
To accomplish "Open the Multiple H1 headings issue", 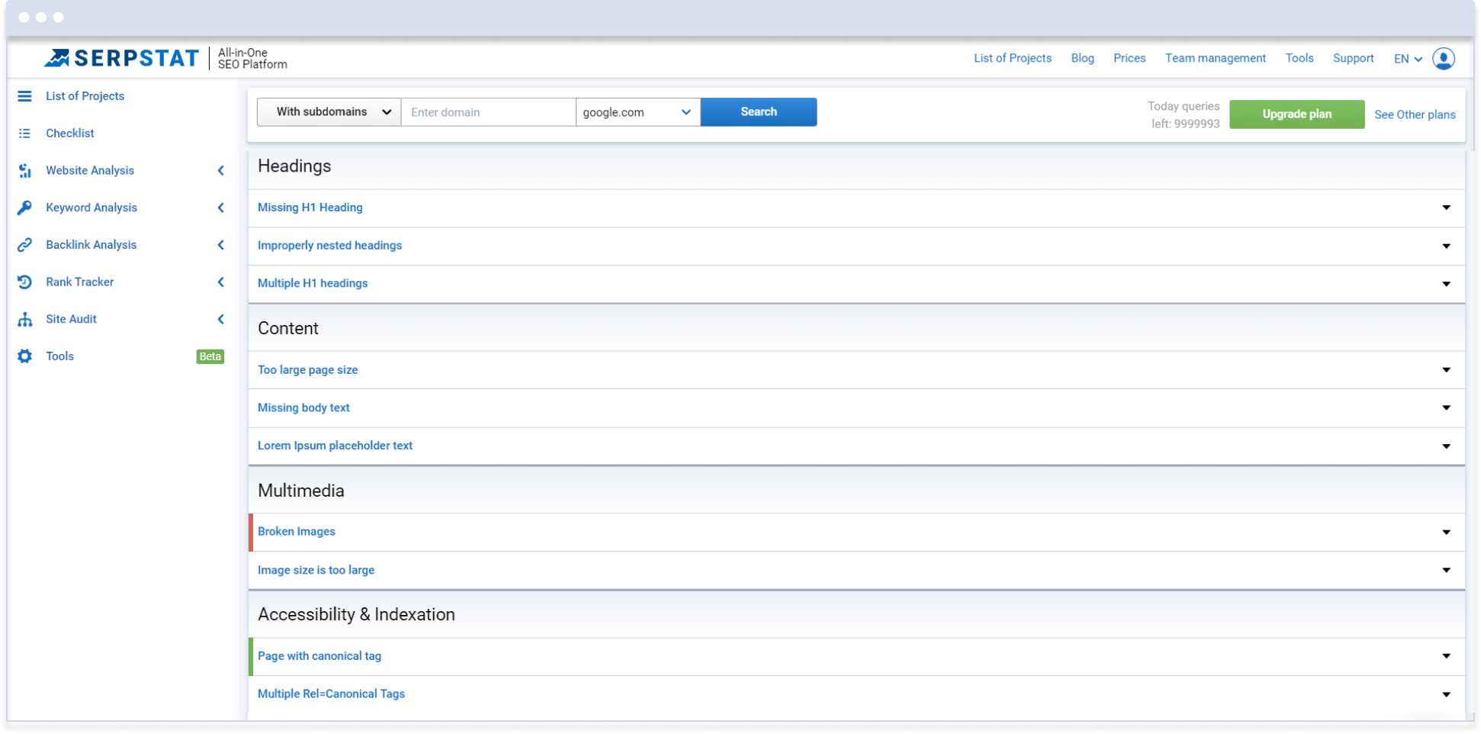I will [313, 284].
